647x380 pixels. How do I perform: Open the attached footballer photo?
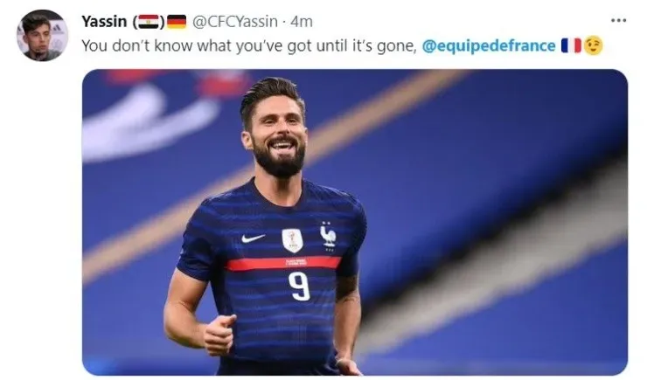pyautogui.click(x=355, y=222)
